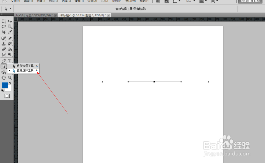Open the 窗口(W) menu
This screenshot has width=265, height=163.
coord(130,1)
